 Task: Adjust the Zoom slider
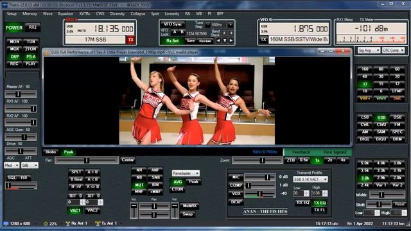(x=257, y=160)
